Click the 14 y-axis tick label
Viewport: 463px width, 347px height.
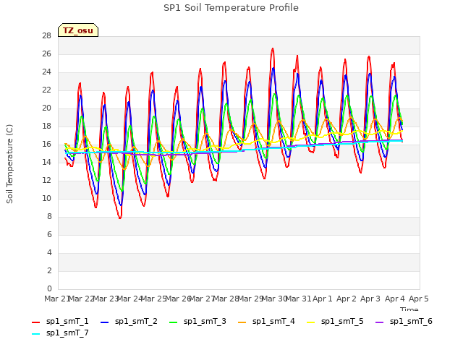pyautogui.click(x=46, y=162)
